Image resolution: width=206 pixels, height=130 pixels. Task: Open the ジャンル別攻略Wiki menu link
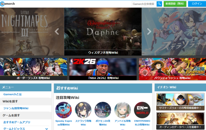[16, 108]
